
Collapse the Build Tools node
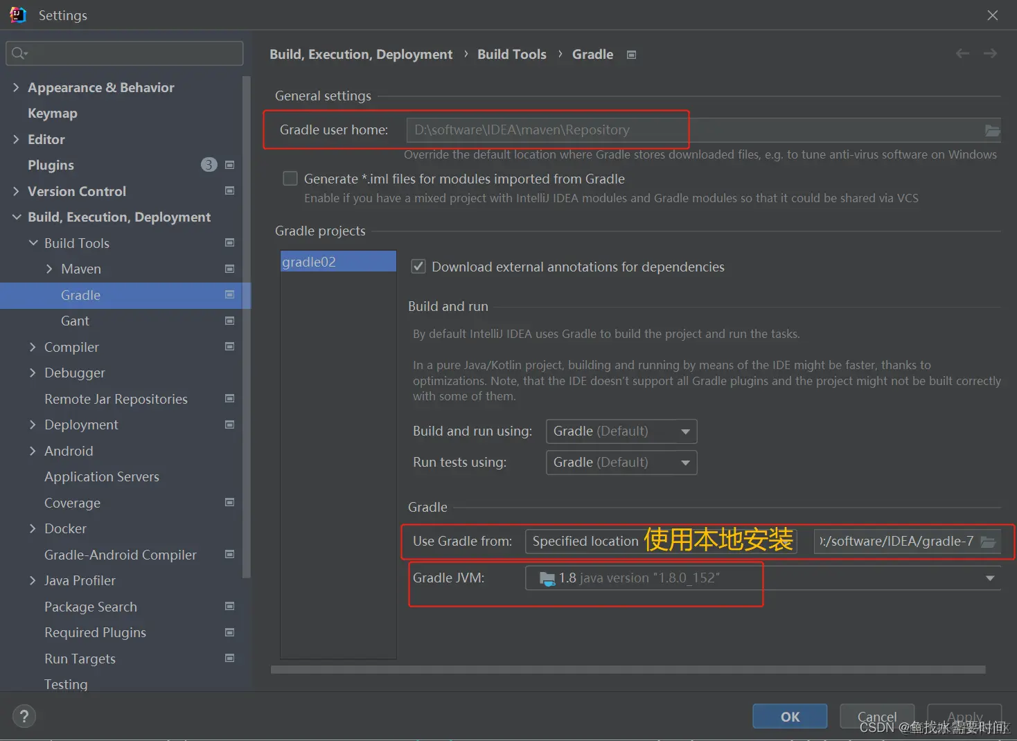click(33, 243)
